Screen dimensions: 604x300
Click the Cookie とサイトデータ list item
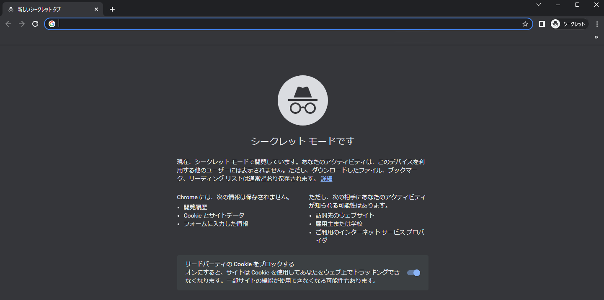coord(214,215)
